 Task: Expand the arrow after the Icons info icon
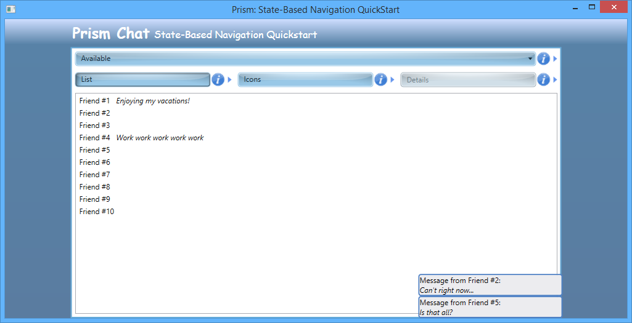point(392,79)
